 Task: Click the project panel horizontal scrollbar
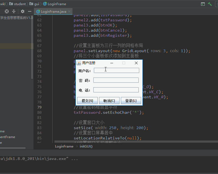tap(13, 148)
